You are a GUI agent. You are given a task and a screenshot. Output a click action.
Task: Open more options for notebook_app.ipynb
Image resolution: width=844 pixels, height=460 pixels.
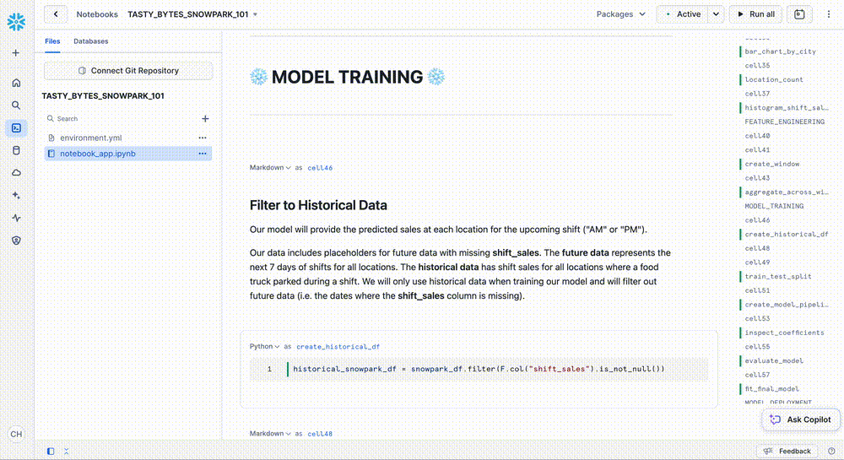click(x=203, y=154)
